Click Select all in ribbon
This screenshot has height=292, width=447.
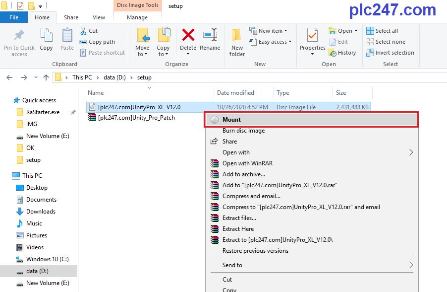point(382,31)
